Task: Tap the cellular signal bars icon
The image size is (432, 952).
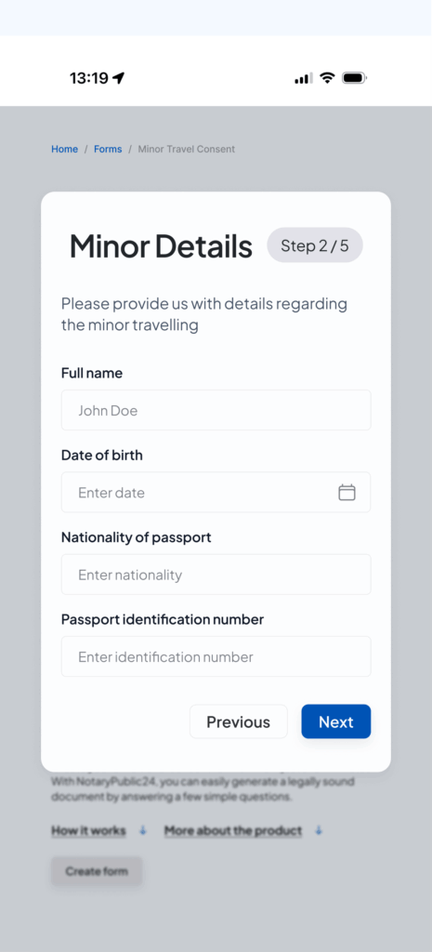Action: click(x=304, y=78)
